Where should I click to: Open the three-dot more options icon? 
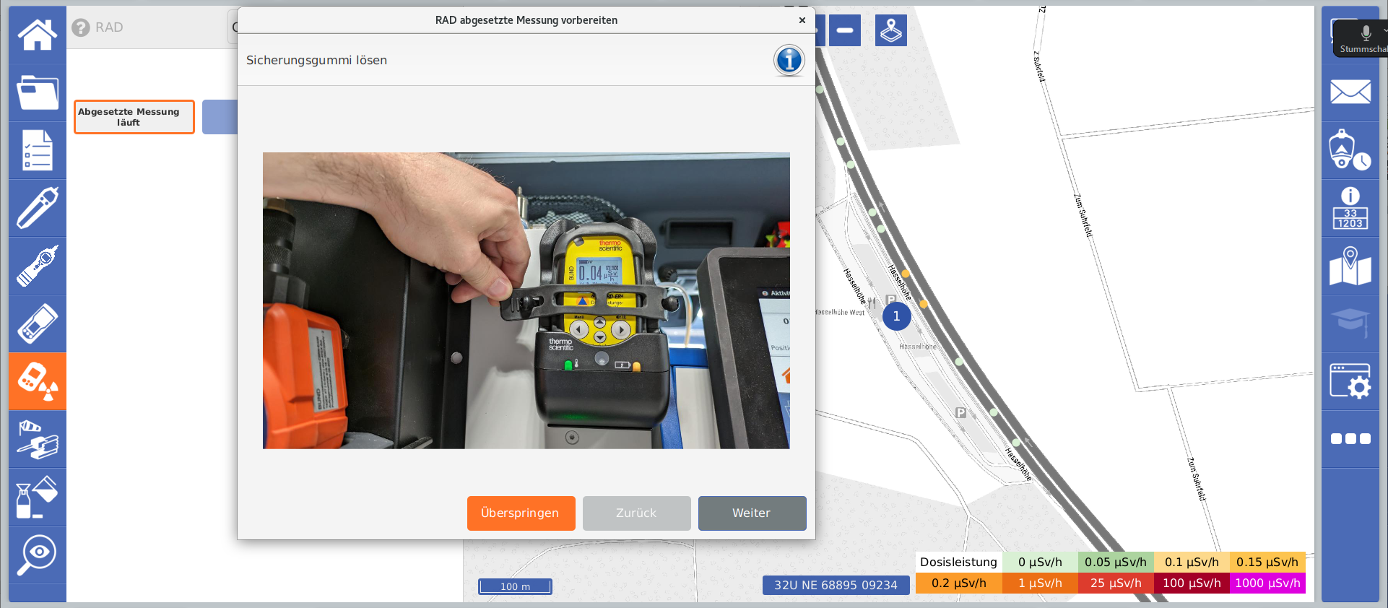(1350, 439)
